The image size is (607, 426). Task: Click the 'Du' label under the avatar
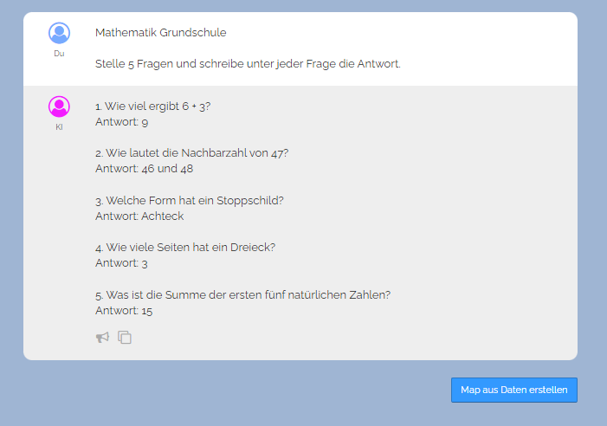[59, 54]
